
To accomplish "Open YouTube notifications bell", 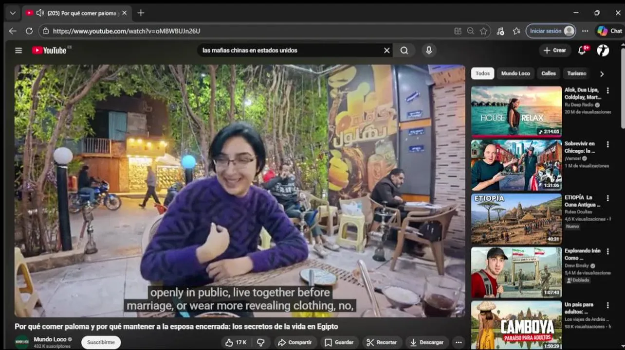I will 582,50.
